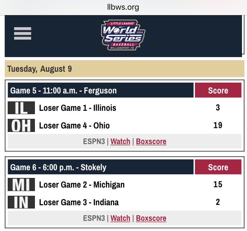Open the hamburger menu icon
The height and width of the screenshot is (231, 247).
click(x=22, y=33)
